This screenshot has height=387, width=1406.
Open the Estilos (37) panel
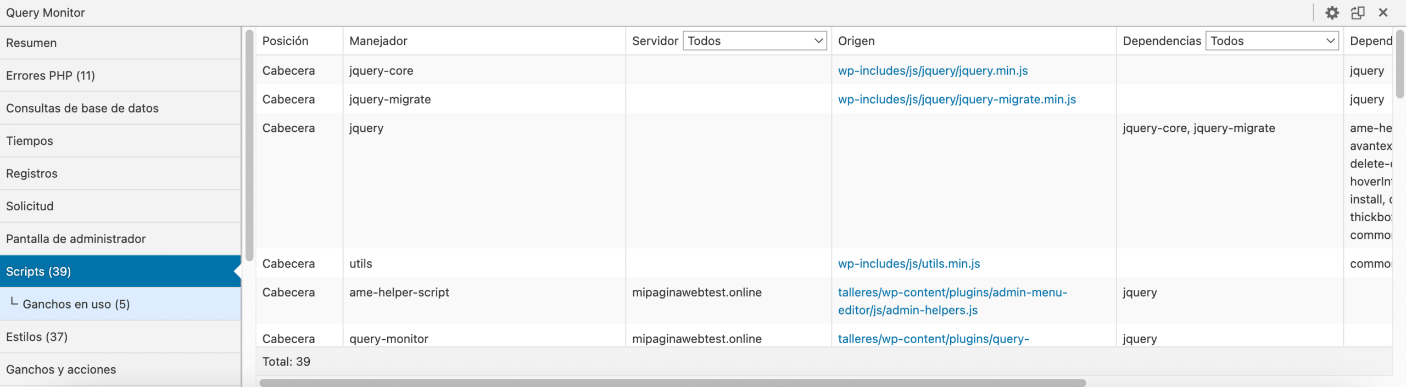pos(37,336)
